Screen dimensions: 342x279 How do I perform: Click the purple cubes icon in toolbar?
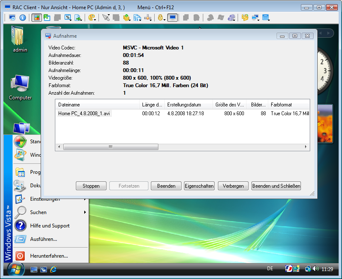(x=231, y=18)
